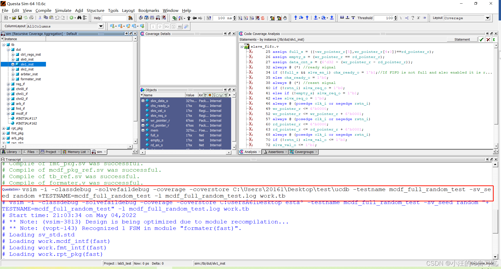Click the run time stepper arrows near 100 ns
This screenshot has height=269, width=501.
[x=234, y=18]
